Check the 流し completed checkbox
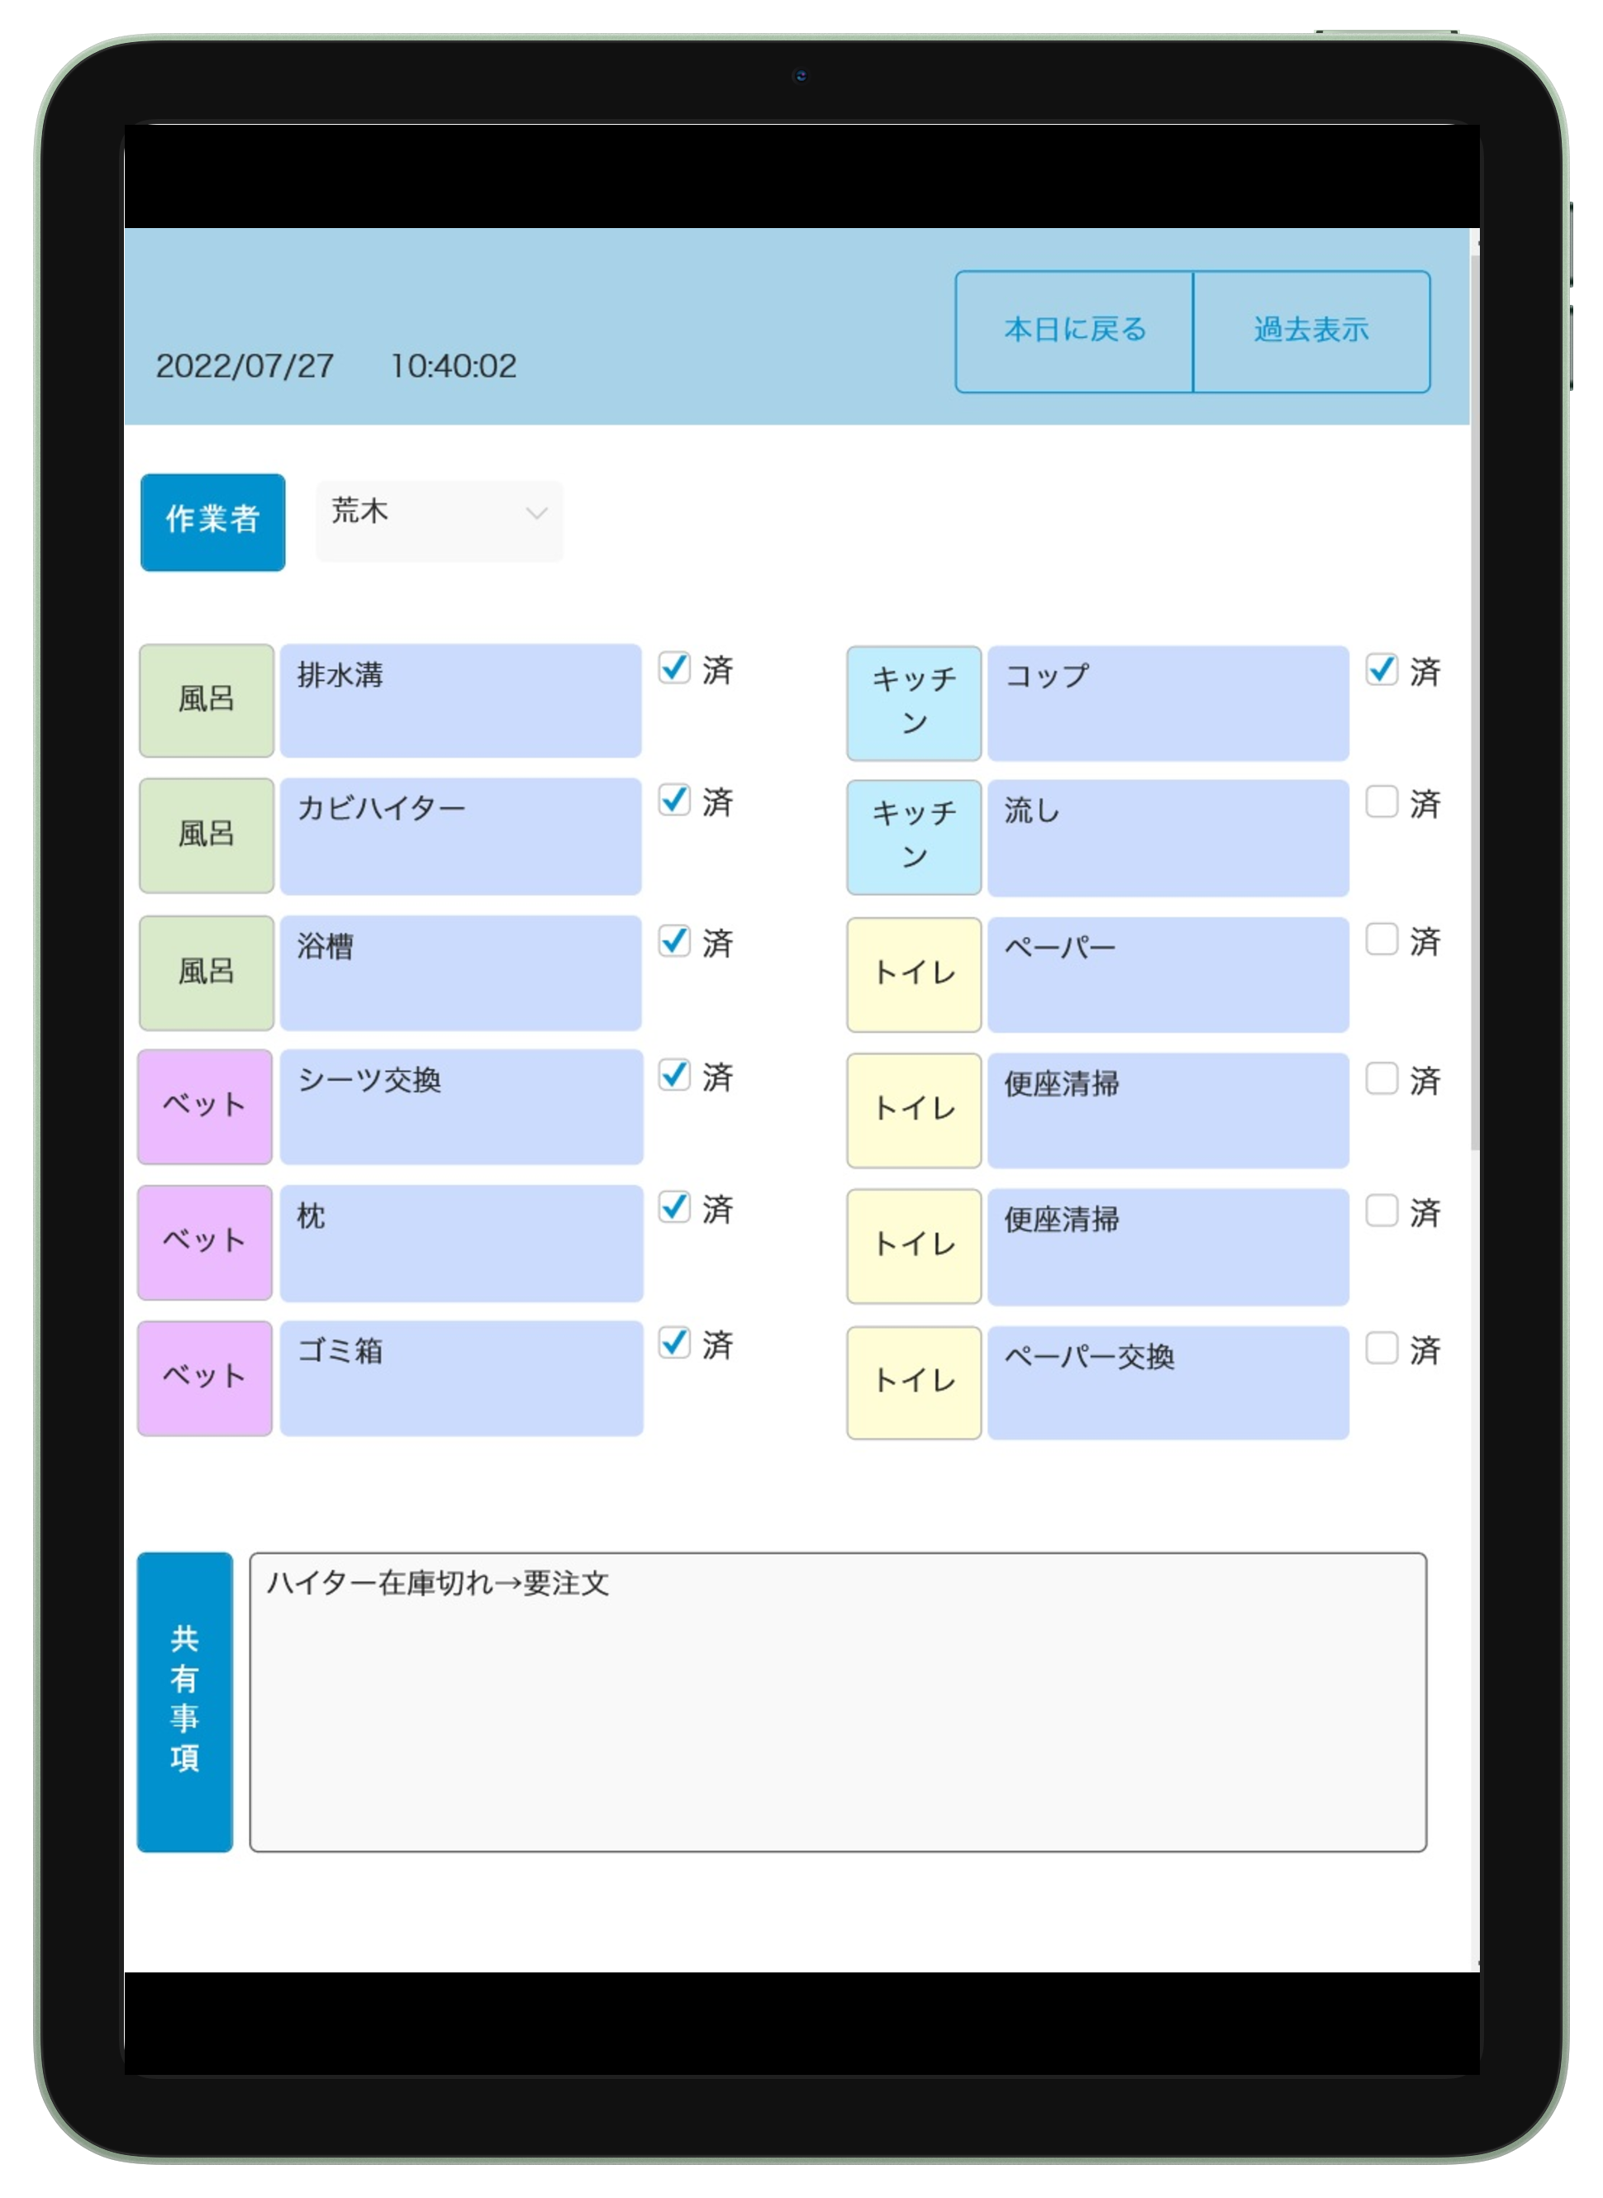Image resolution: width=1603 pixels, height=2198 pixels. click(1381, 802)
